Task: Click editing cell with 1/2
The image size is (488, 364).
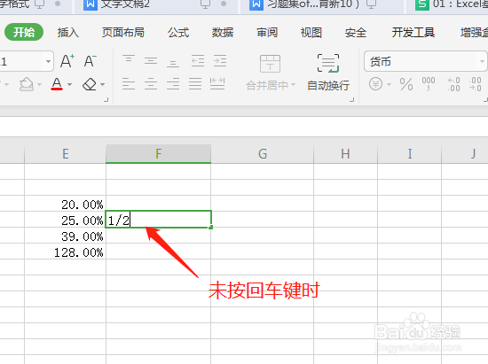Action: pos(159,220)
